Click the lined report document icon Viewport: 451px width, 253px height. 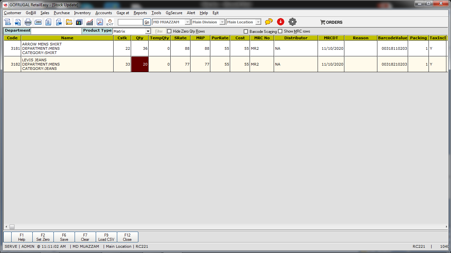tap(49, 22)
